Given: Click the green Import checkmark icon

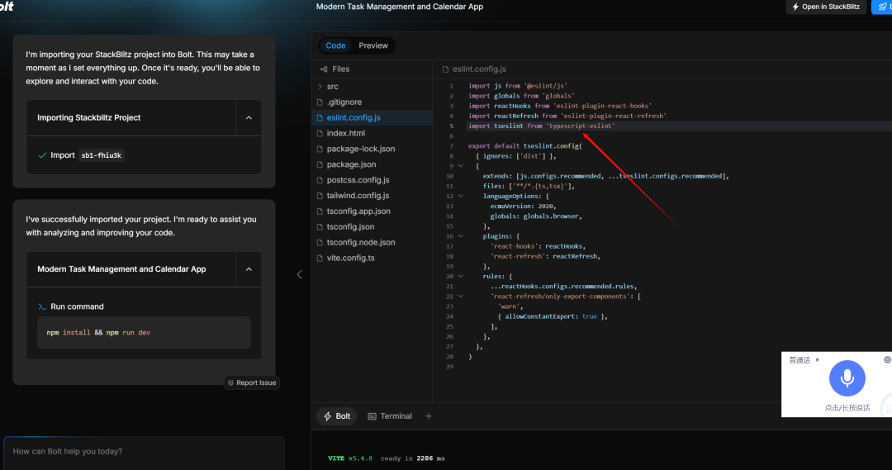Looking at the screenshot, I should 42,155.
